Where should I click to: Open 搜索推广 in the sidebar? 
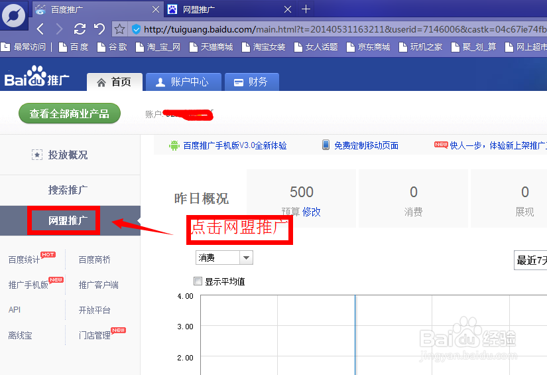pyautogui.click(x=68, y=190)
